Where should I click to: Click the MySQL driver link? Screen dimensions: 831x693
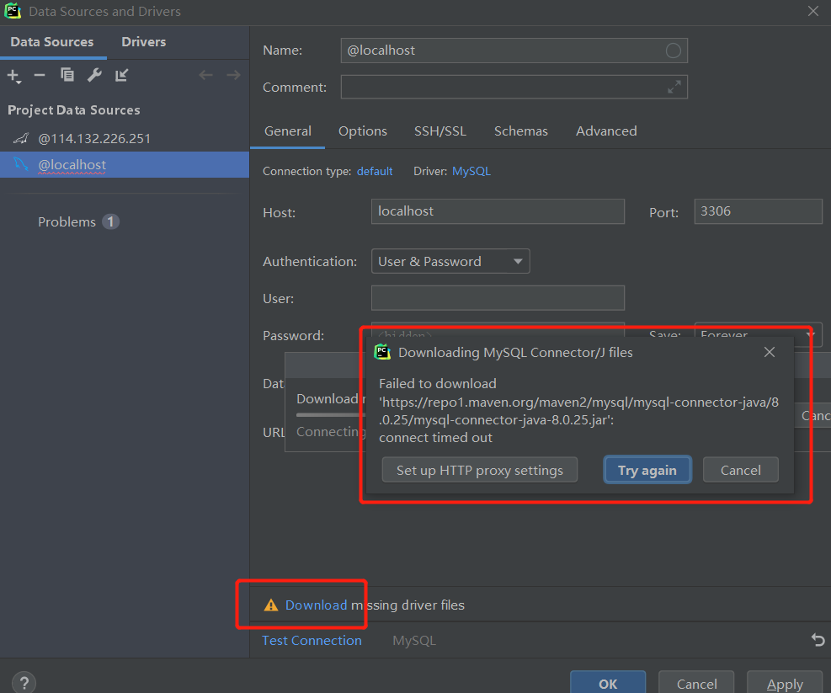click(x=471, y=171)
